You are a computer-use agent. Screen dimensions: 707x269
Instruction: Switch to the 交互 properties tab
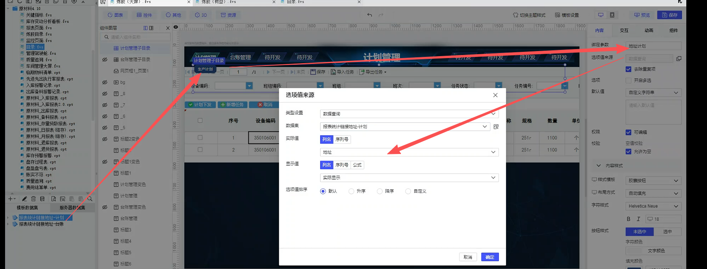coord(624,30)
